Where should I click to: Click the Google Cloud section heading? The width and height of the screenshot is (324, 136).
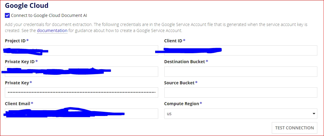pos(27,5)
